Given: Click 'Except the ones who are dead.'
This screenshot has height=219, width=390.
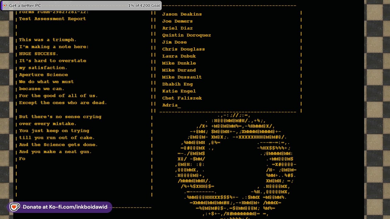Looking at the screenshot, I should 63,103.
